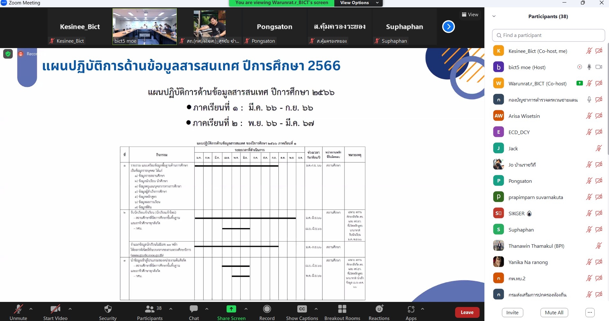The image size is (609, 321).
Task: Open share screen options arrow
Action: coord(246,309)
